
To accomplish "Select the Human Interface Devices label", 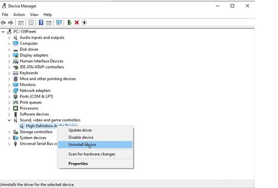I will (x=42, y=61).
